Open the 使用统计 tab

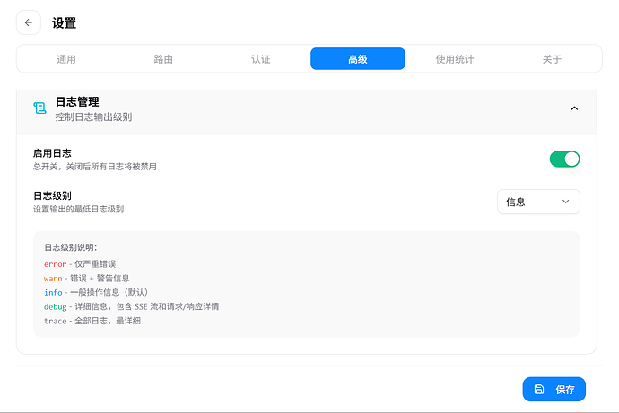[455, 59]
